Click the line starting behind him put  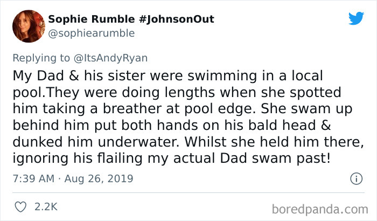click(172, 125)
